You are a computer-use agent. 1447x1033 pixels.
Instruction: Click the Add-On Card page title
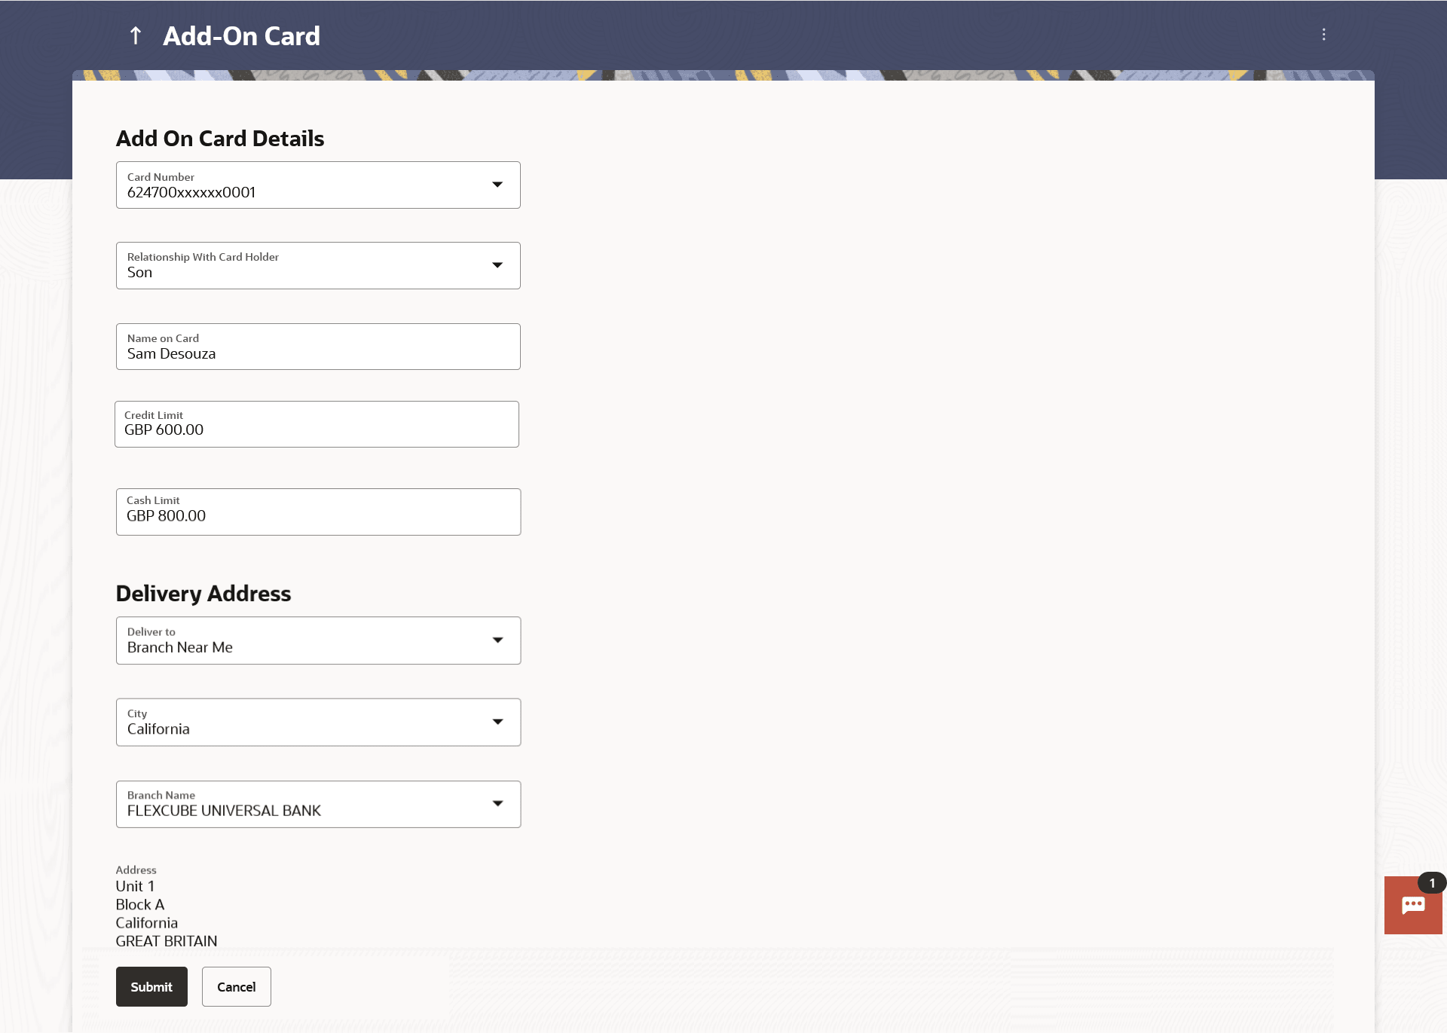pyautogui.click(x=241, y=36)
